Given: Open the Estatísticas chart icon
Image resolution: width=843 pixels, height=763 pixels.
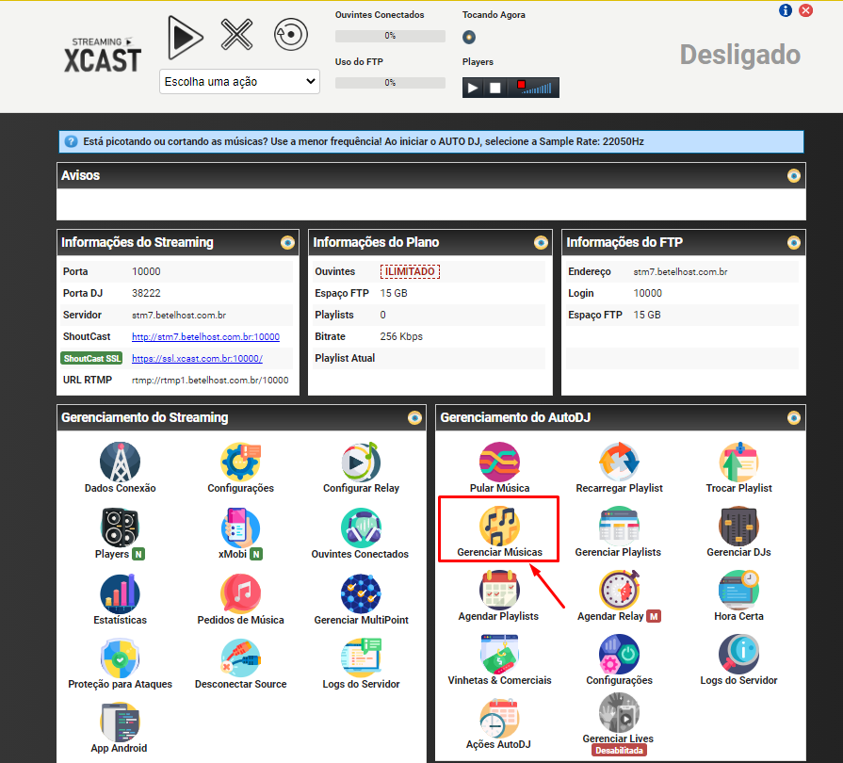Looking at the screenshot, I should 120,593.
